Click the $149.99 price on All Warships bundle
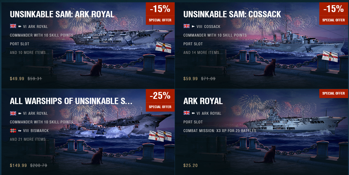349x175 pixels. coord(18,165)
